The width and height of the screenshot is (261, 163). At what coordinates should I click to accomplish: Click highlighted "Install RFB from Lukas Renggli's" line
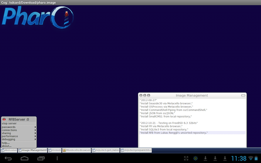(x=174, y=133)
